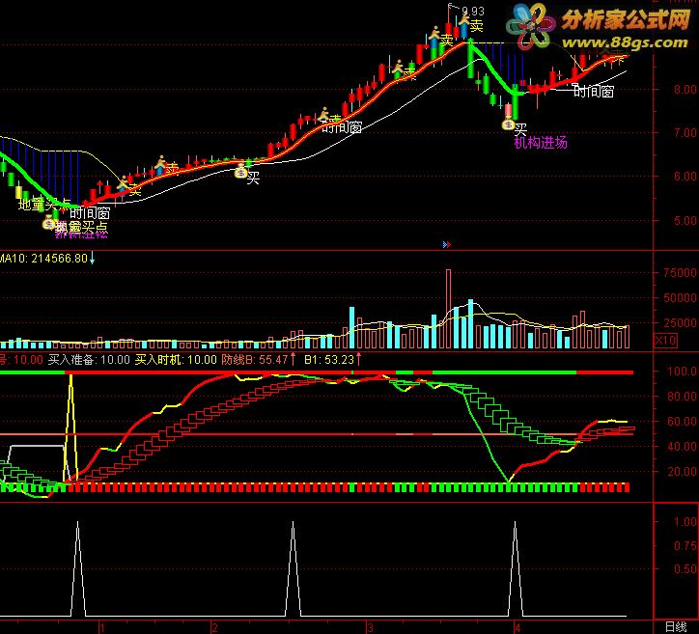Select the MA10: 214566.80 readout
The height and width of the screenshot is (634, 699).
click(x=43, y=259)
